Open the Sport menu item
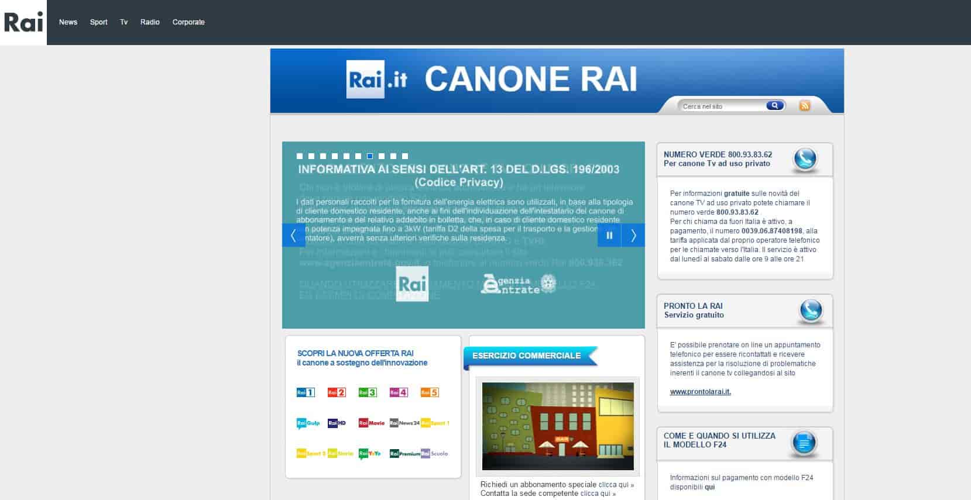 98,22
